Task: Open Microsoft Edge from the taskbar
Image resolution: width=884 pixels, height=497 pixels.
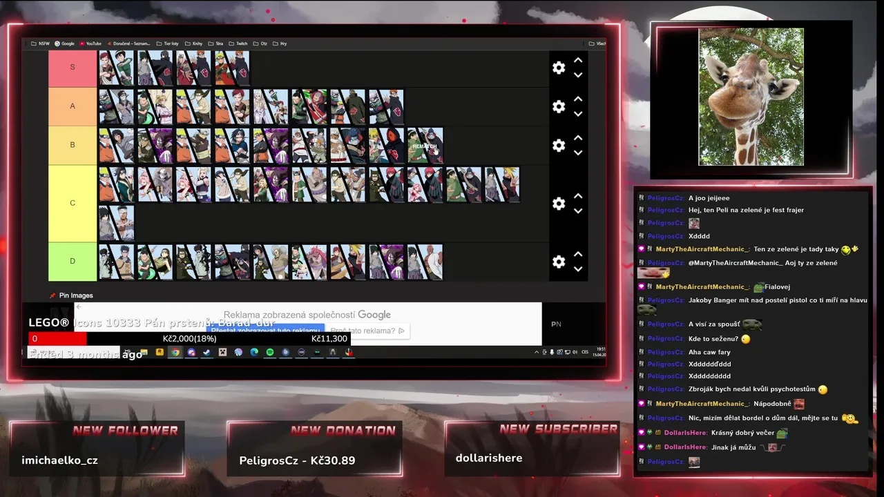Action: 254,352
